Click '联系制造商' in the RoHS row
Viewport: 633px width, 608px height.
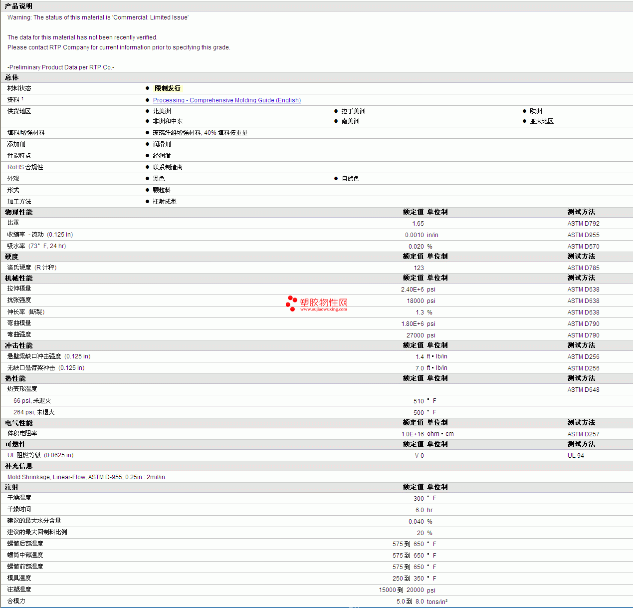[x=168, y=167]
